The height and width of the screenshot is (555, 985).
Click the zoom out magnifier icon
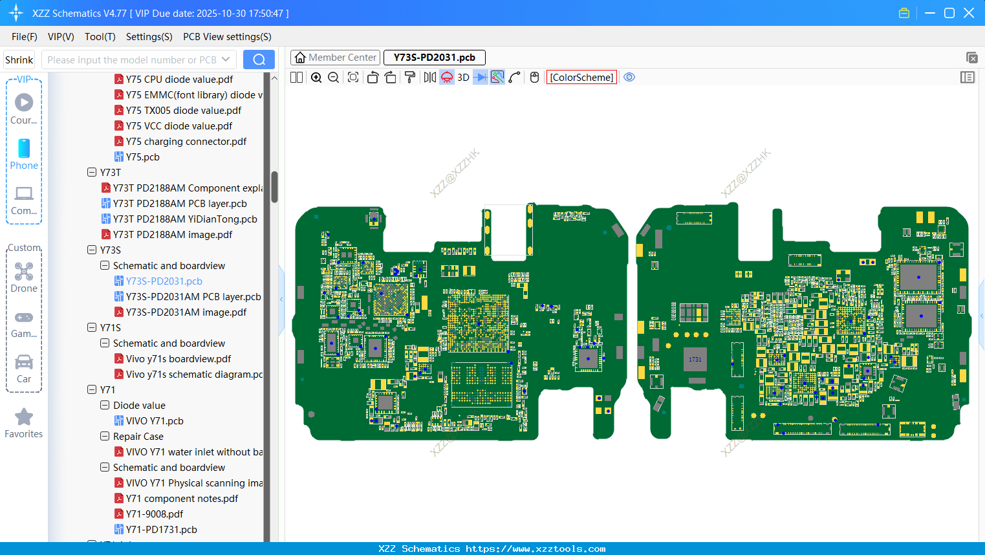click(334, 78)
